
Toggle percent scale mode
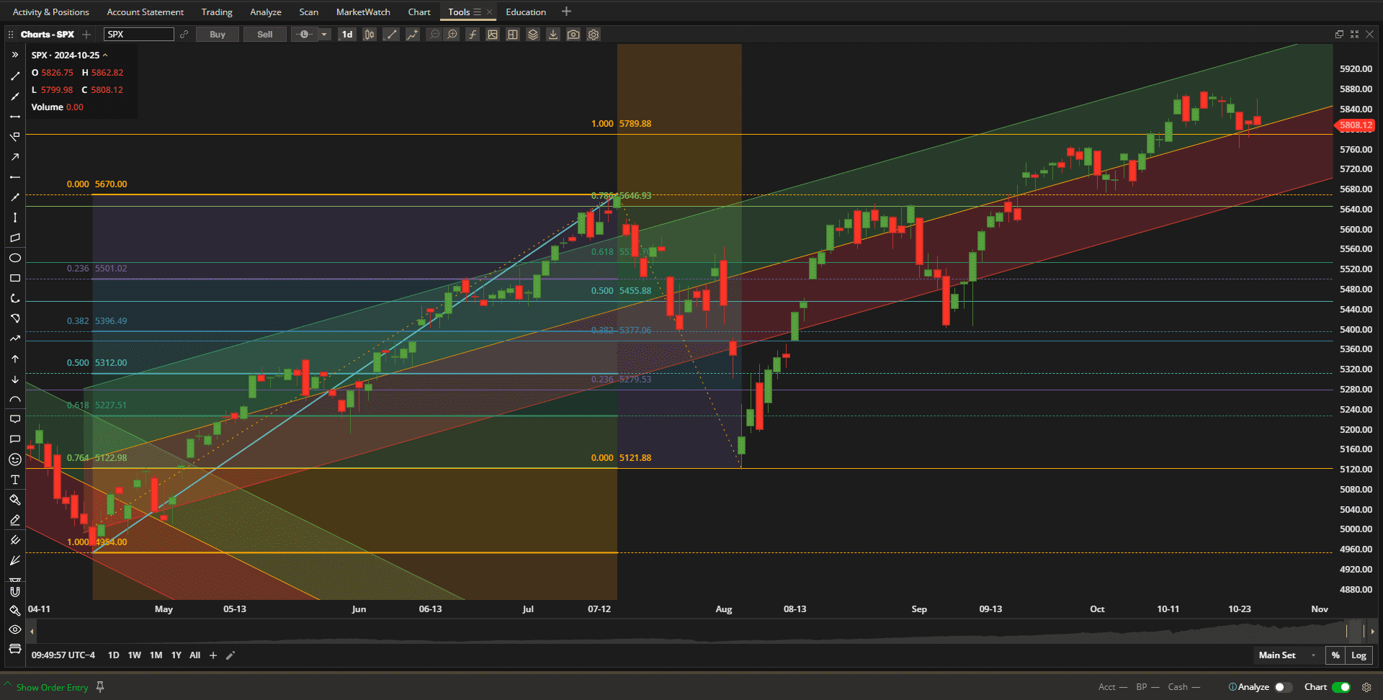[x=1335, y=655]
